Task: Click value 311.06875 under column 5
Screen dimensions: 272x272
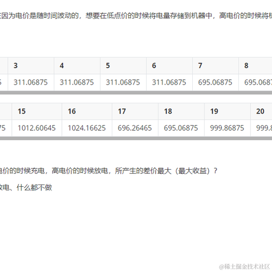Action: pyautogui.click(x=123, y=82)
